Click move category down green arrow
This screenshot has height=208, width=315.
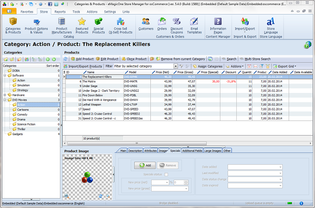[x=54, y=59]
